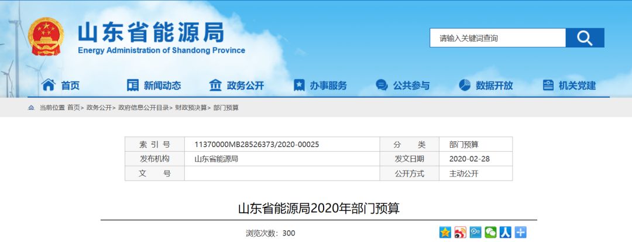Share to Renren icon
Screen dimensions: 632x242
(506, 232)
